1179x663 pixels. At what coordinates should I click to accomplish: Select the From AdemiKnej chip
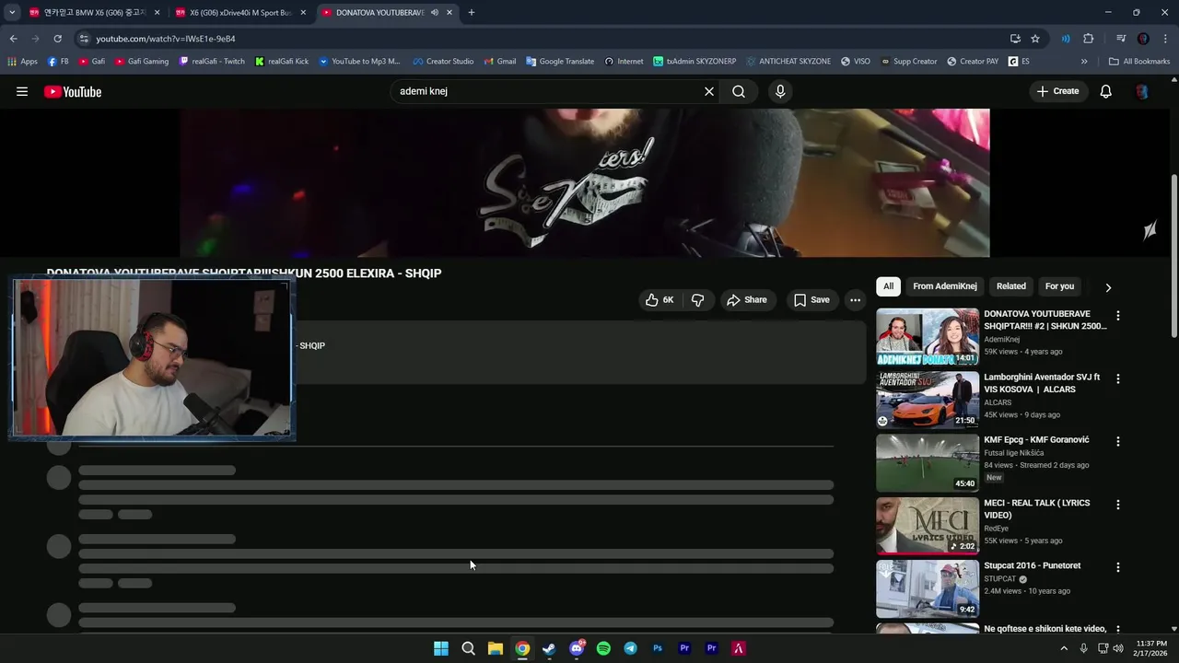pos(945,286)
